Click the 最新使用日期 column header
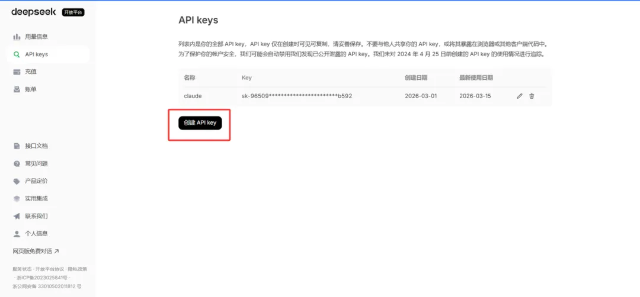The height and width of the screenshot is (297, 640). (476, 78)
